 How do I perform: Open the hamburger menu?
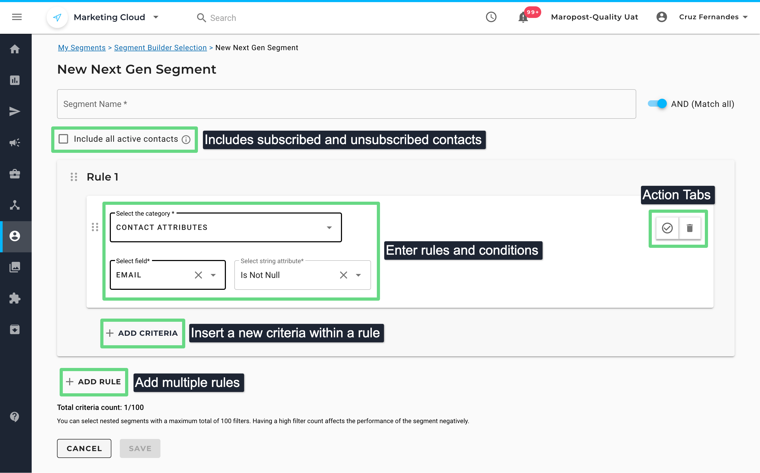(x=17, y=17)
